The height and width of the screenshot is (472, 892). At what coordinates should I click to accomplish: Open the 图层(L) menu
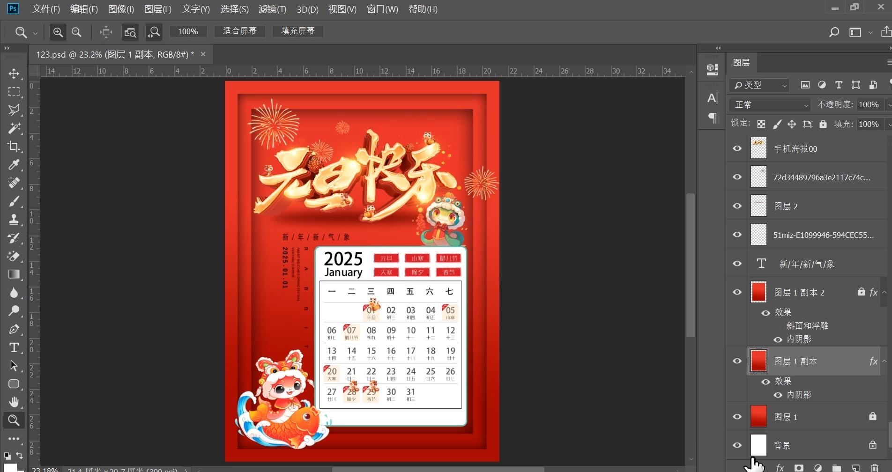(x=157, y=9)
